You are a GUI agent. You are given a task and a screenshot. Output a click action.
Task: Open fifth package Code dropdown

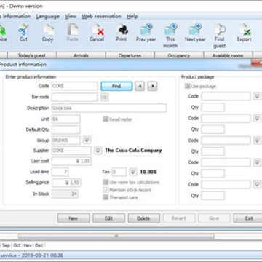pyautogui.click(x=257, y=185)
